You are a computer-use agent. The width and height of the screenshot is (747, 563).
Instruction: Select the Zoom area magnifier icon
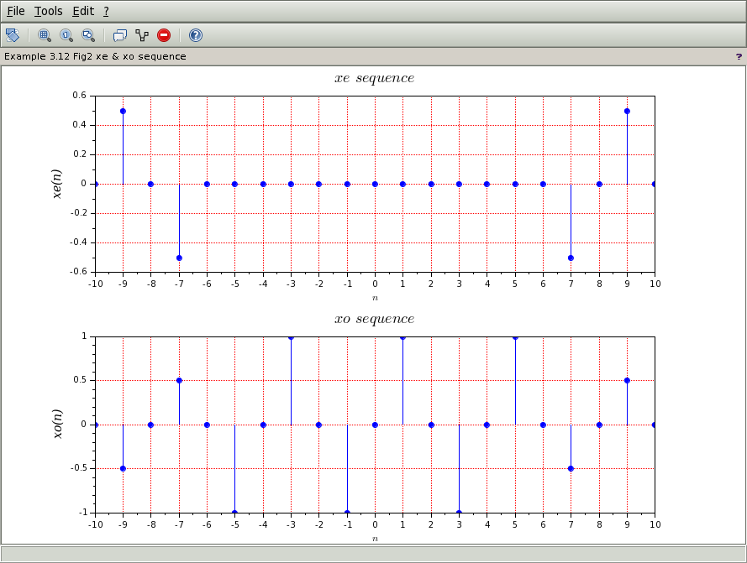click(x=45, y=35)
